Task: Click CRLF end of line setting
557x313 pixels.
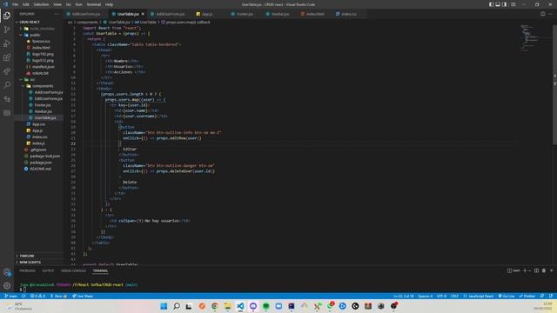Action: click(454, 296)
